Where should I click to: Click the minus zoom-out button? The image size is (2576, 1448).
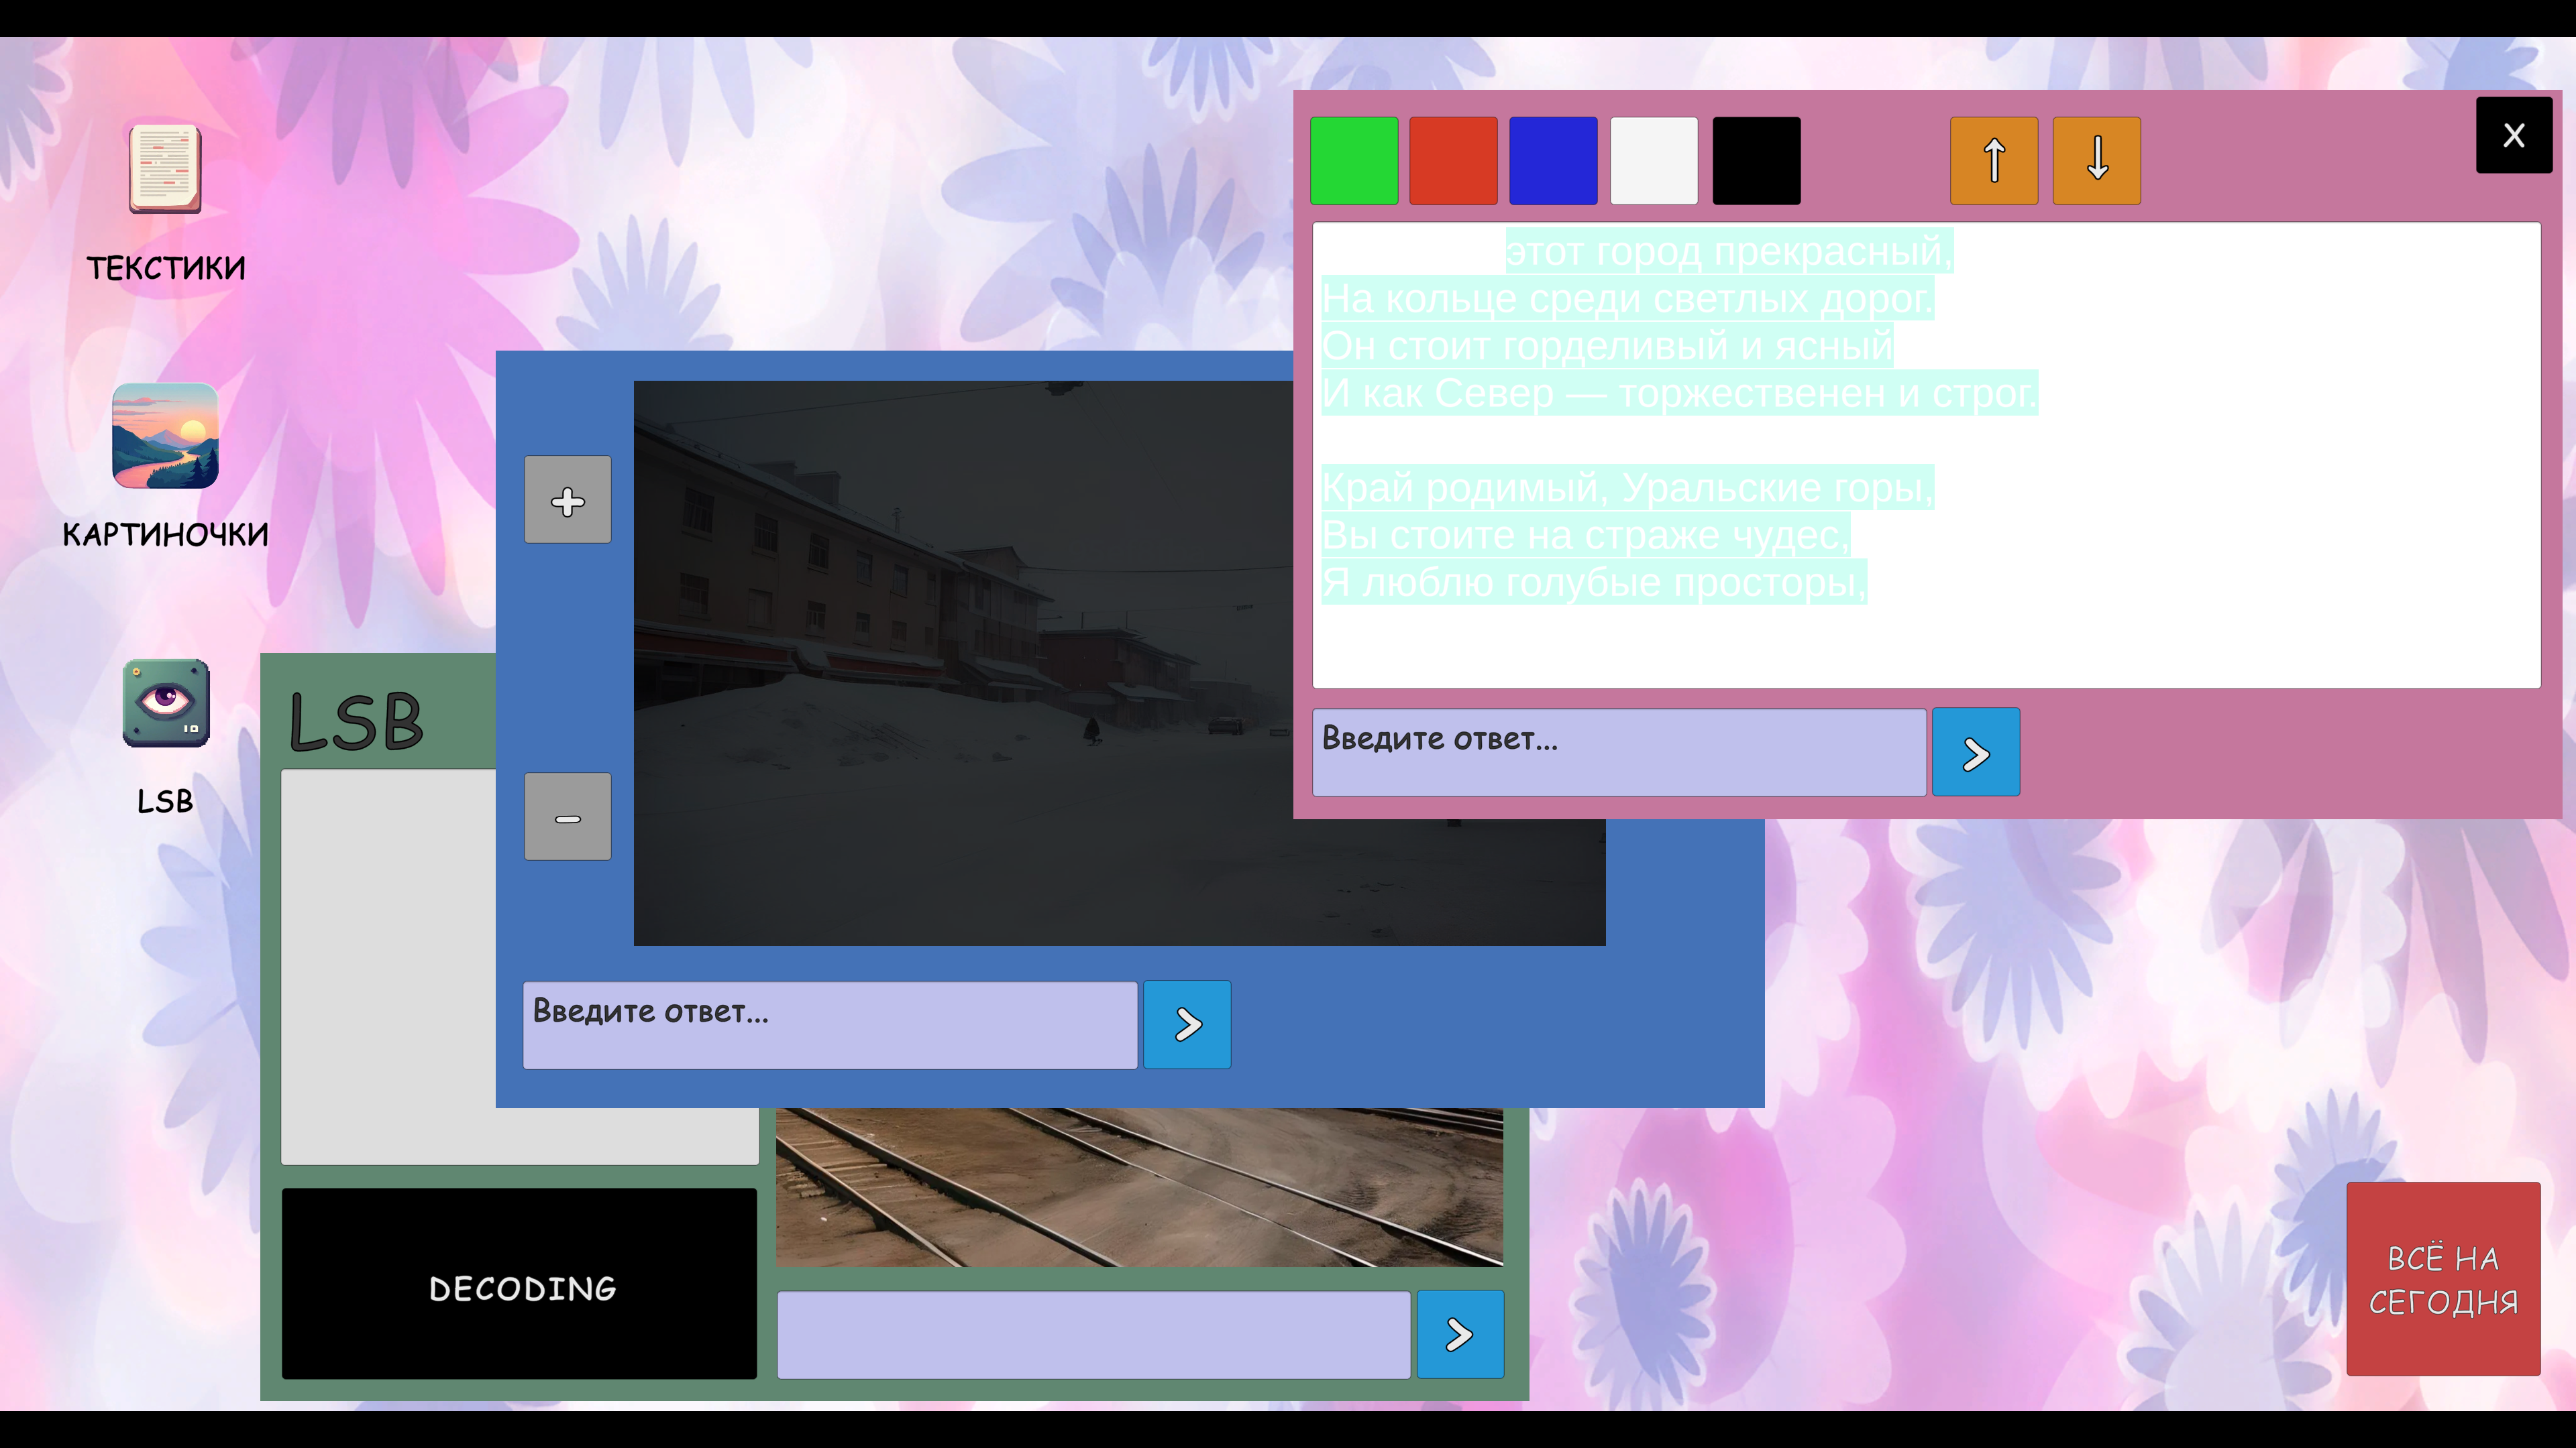pos(567,817)
